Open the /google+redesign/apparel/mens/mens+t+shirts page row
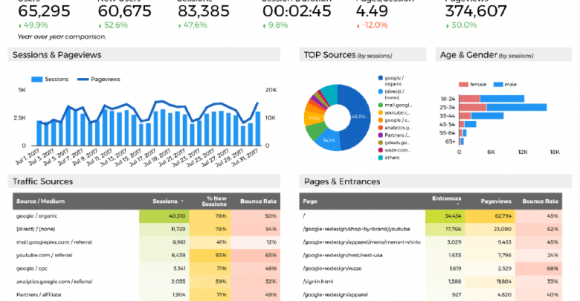Image resolution: width=580 pixels, height=301 pixels. pos(431,242)
